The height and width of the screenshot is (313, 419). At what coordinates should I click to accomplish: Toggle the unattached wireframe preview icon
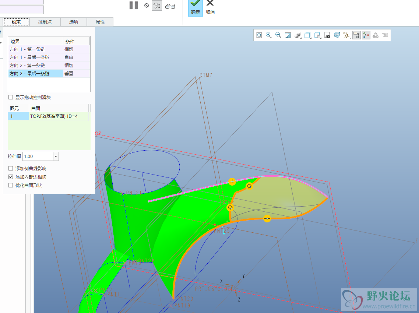point(157,6)
